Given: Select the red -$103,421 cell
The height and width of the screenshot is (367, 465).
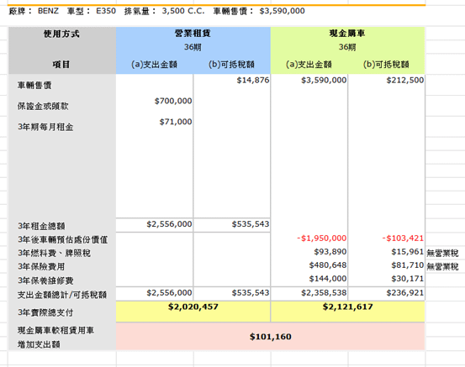Looking at the screenshot, I should [387, 239].
